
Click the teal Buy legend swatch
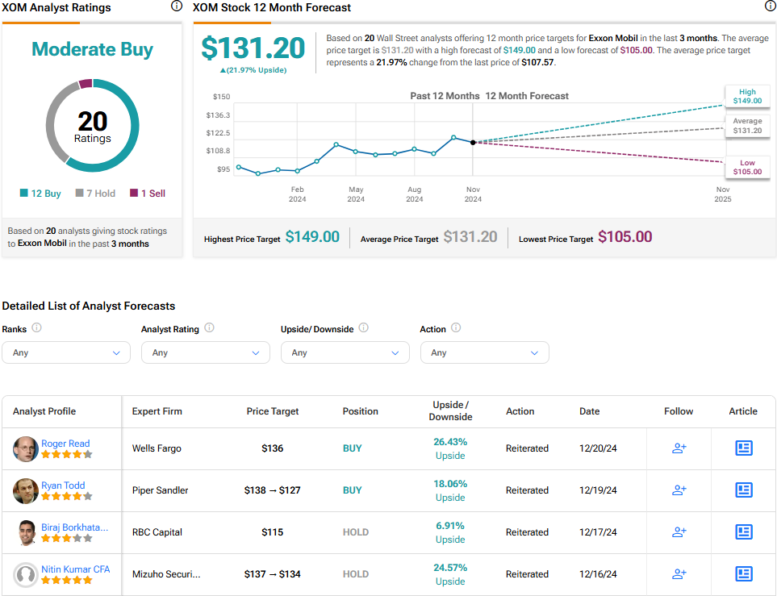point(24,194)
